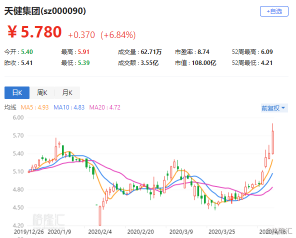296x238 pixels.
Task: Click the 最高 daily high 5.91
Action: pos(83,51)
